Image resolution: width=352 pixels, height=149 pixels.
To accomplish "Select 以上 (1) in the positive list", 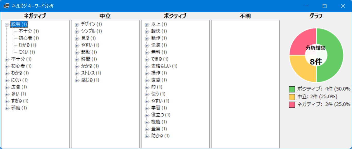I will (159, 24).
